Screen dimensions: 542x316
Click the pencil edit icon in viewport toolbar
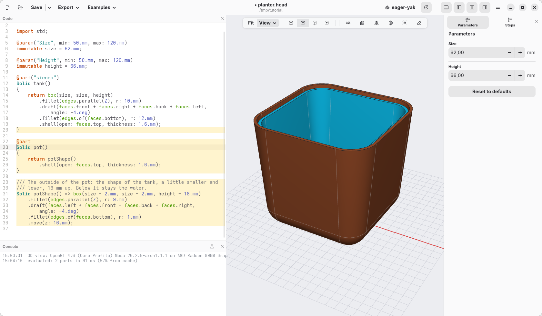pos(419,23)
